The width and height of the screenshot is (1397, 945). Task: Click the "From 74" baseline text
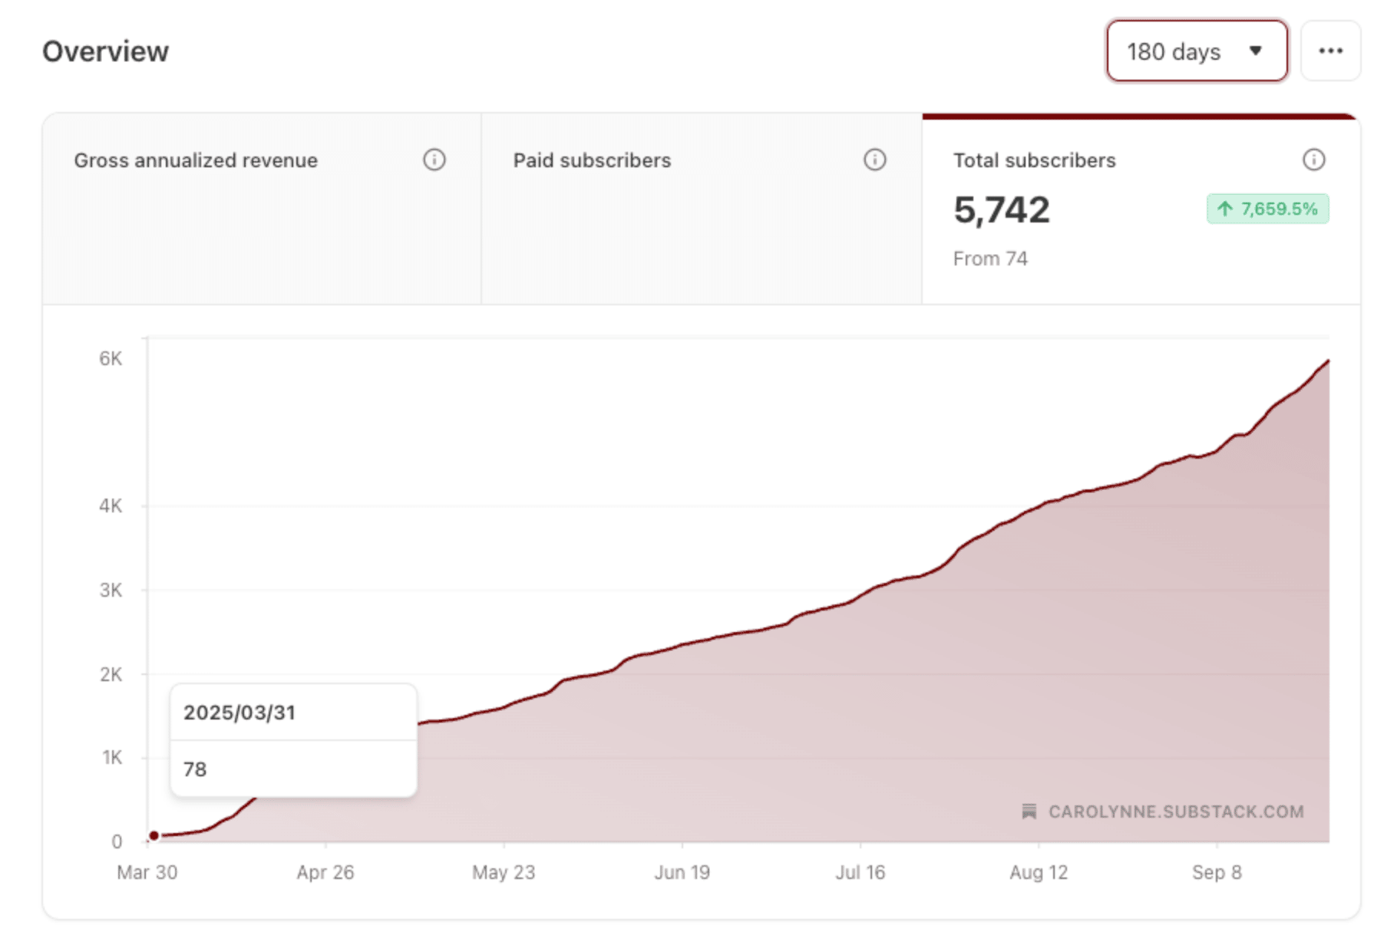point(989,259)
